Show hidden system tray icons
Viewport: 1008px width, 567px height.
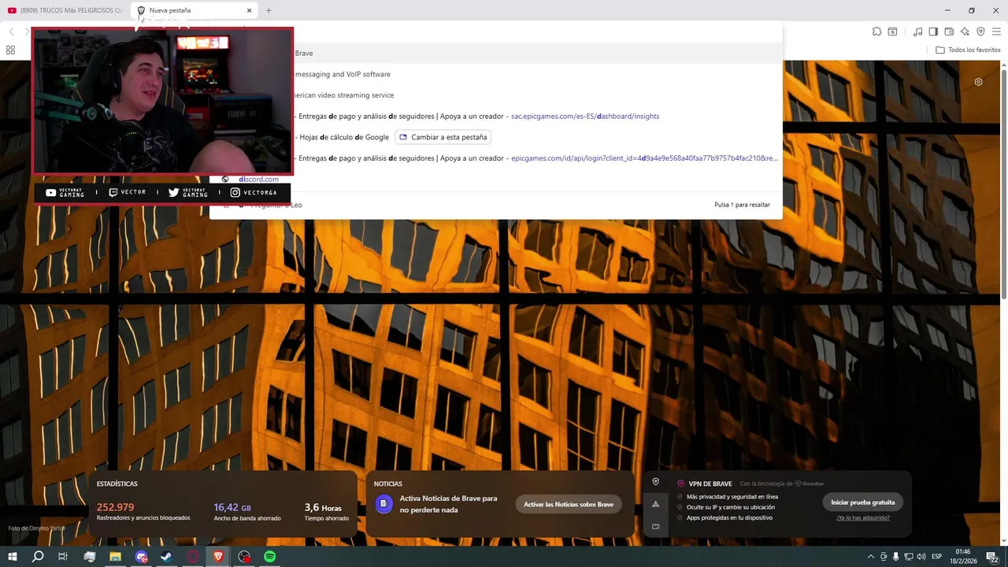click(870, 557)
